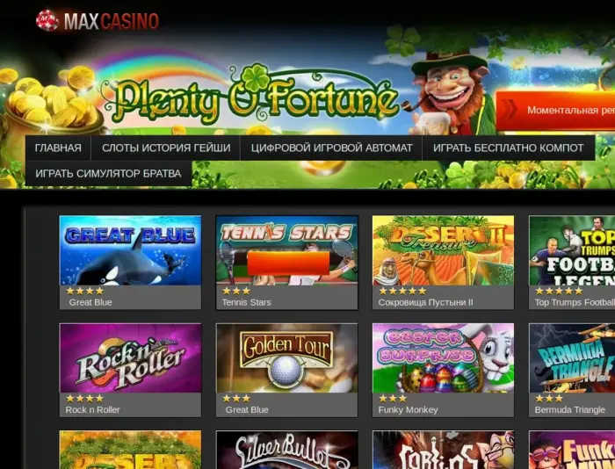Open the ГЛАВНАЯ menu item
This screenshot has height=469, width=615.
click(x=58, y=148)
